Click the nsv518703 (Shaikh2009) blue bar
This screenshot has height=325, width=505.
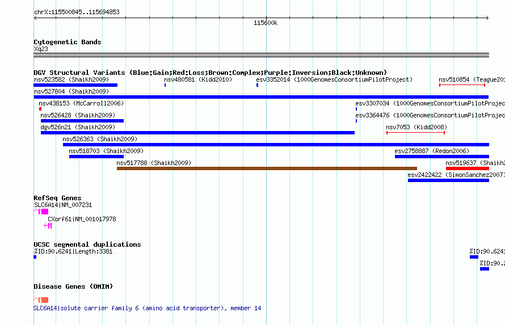tap(96, 157)
